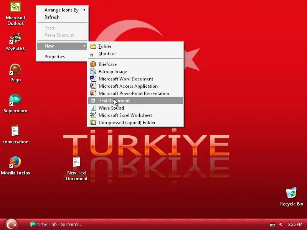Click the Start button with crescent flag
The width and height of the screenshot is (307, 230).
click(x=11, y=225)
